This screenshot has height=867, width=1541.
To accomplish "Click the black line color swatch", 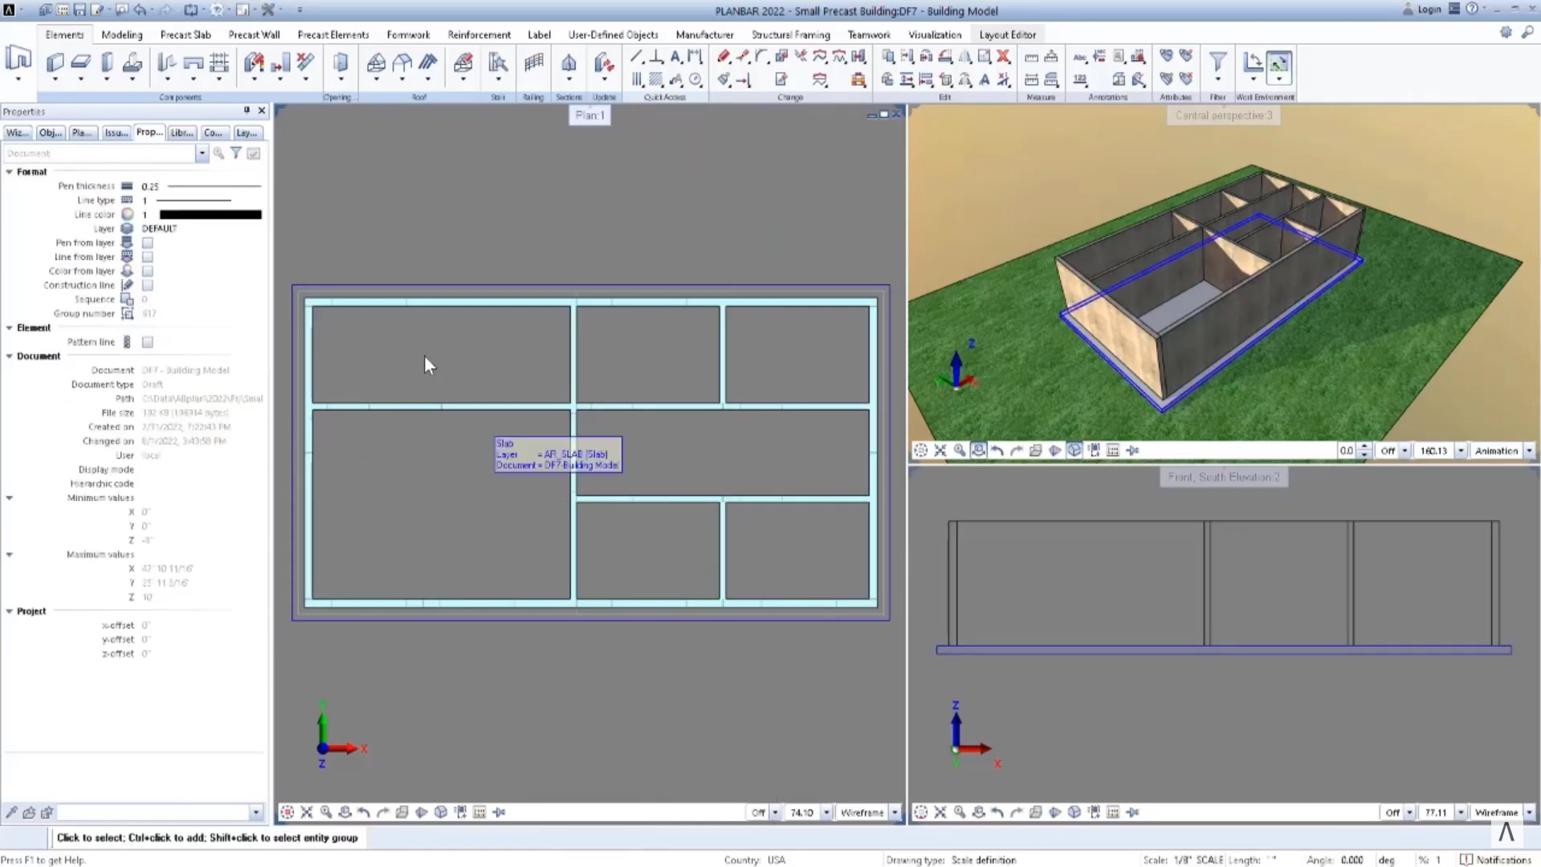I will 210,214.
